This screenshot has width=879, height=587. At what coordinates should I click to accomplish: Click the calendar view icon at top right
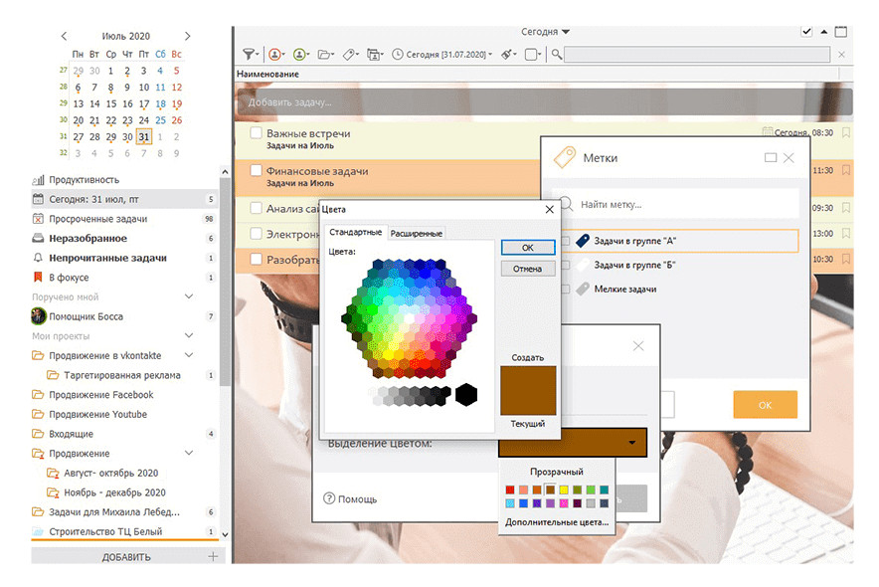(x=841, y=32)
